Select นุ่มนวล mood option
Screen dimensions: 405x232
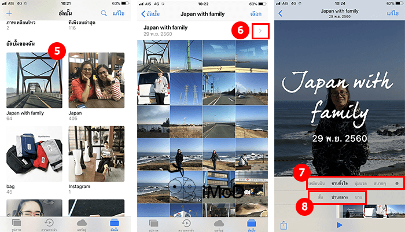(x=360, y=183)
